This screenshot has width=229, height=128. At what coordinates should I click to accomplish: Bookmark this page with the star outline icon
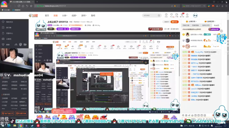click(31, 6)
